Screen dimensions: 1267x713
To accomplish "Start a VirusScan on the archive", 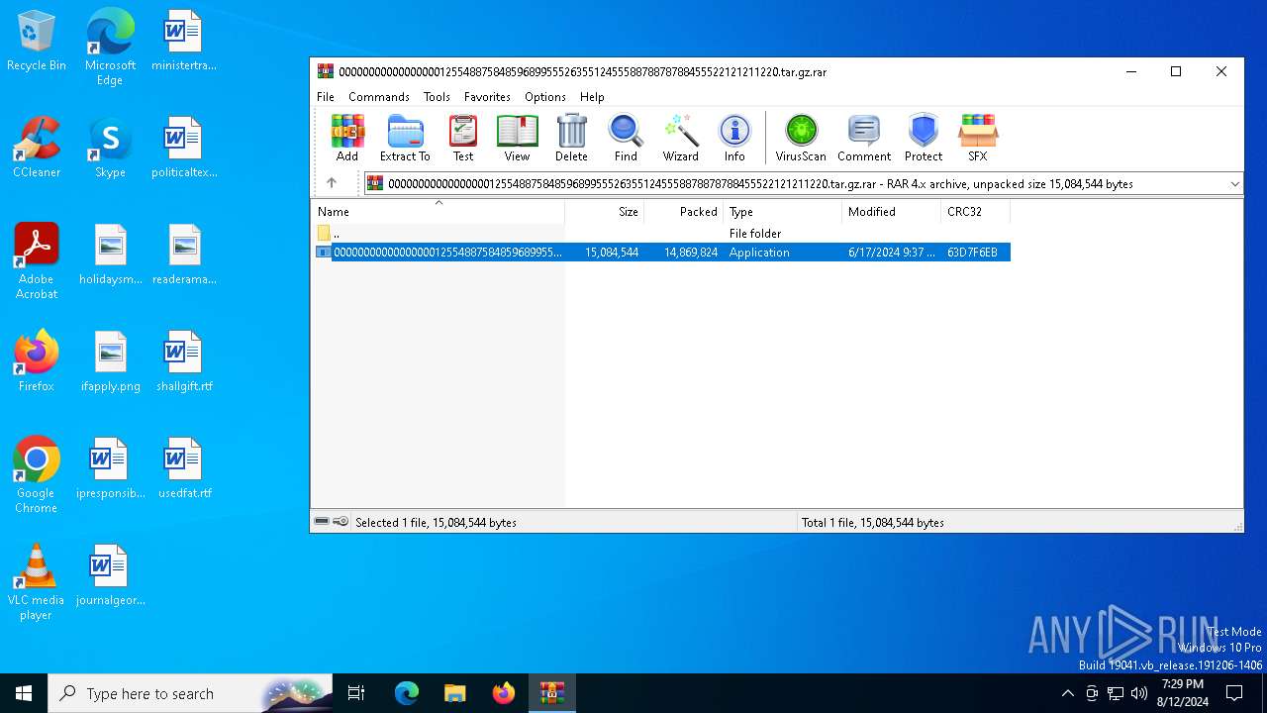I will (x=801, y=138).
